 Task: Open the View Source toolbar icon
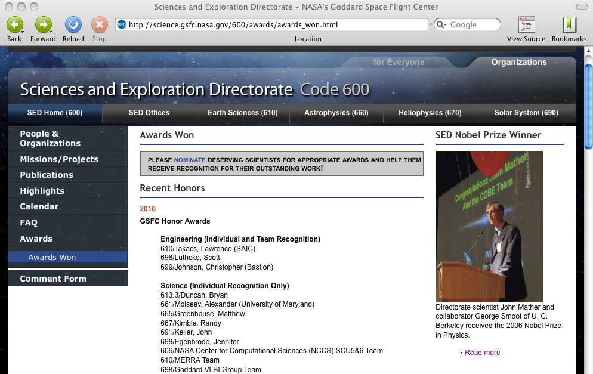click(x=526, y=25)
